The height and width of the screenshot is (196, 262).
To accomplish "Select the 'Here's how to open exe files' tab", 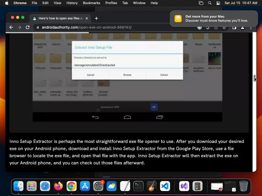I will (60, 18).
